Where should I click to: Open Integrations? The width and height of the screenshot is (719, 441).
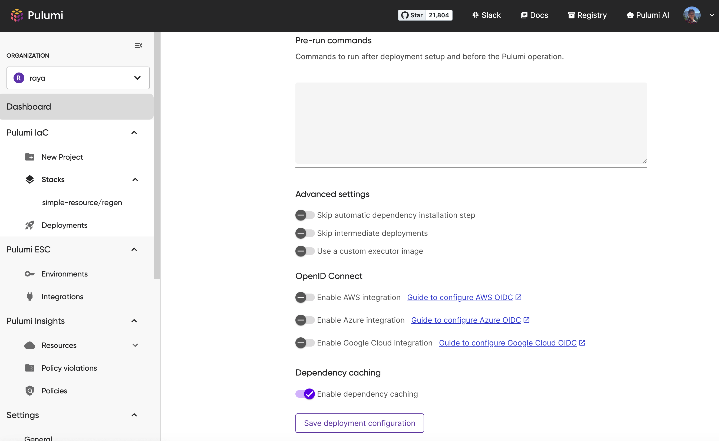(62, 297)
